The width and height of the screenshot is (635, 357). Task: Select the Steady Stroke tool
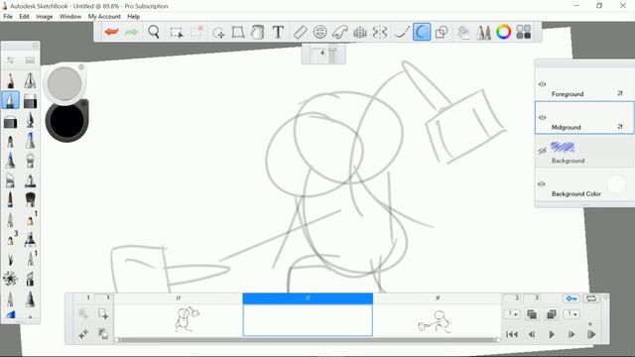pos(401,32)
